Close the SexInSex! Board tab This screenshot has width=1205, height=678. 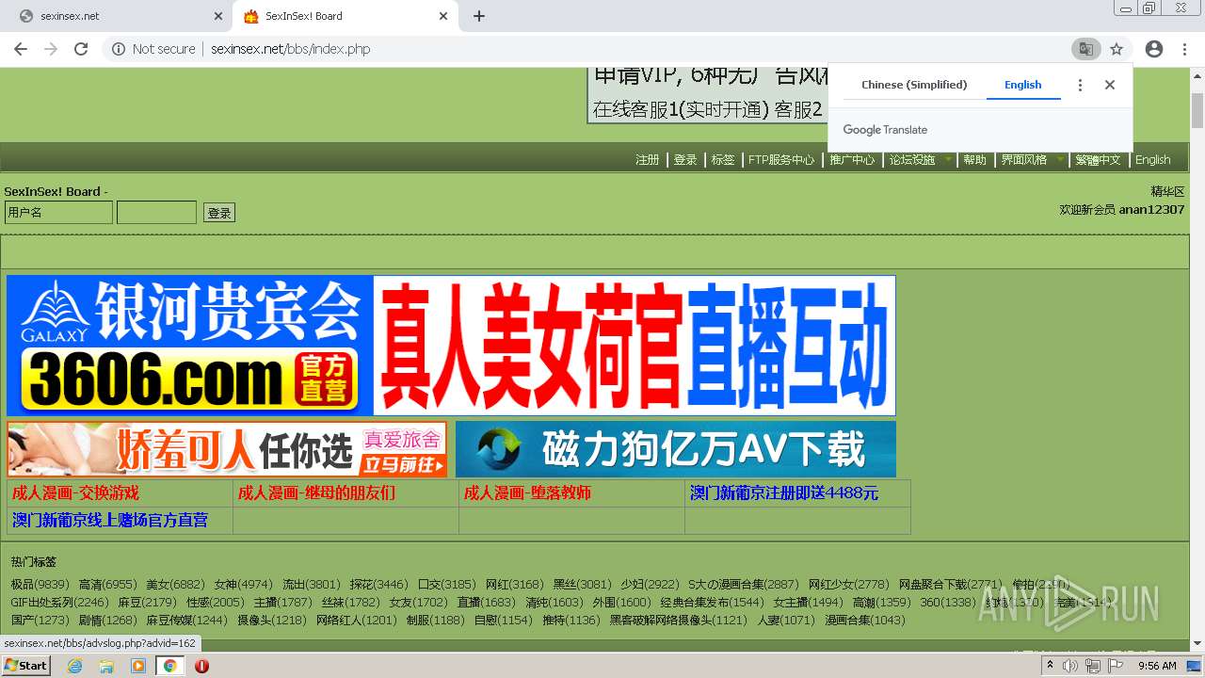443,16
